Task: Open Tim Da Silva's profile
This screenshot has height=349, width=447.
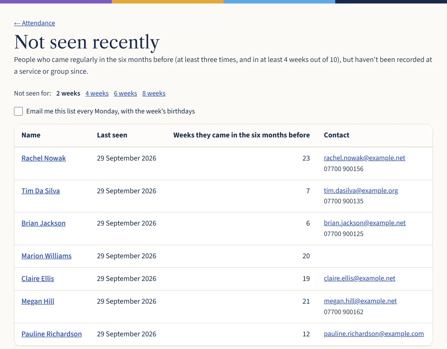Action: click(x=41, y=191)
